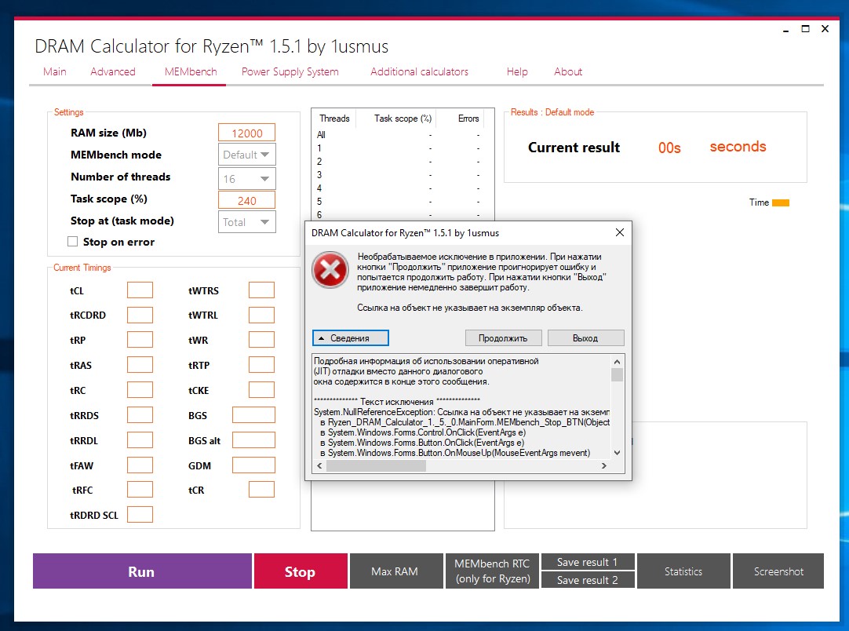Click the tCR timing field

click(261, 489)
